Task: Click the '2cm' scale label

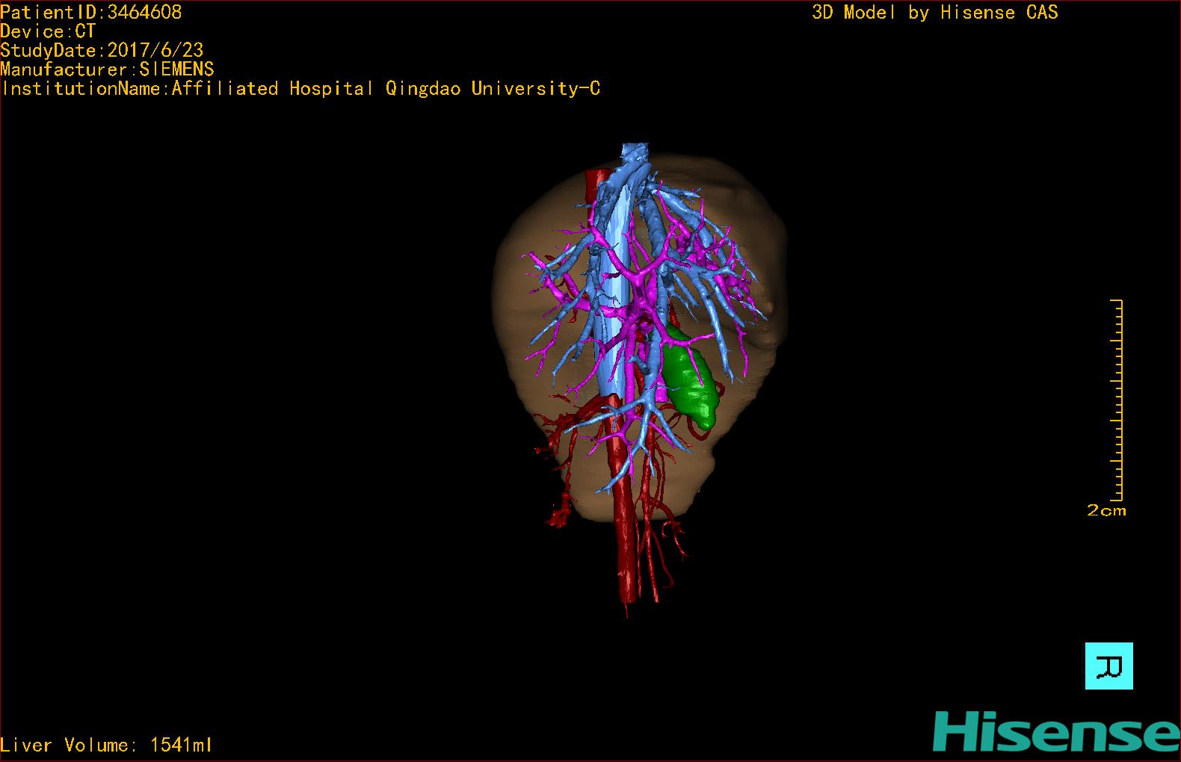Action: [1106, 511]
